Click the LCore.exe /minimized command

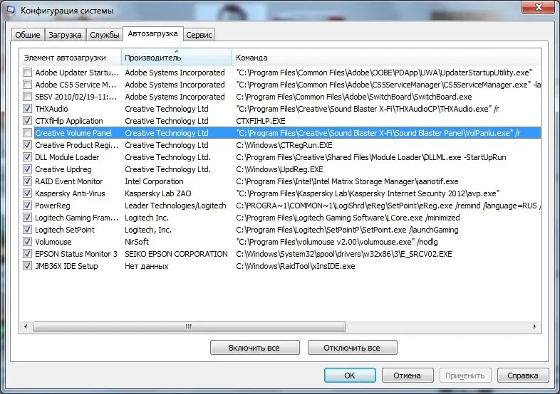click(x=348, y=218)
